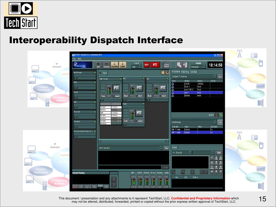The width and height of the screenshot is (276, 207).
Task: Click the Disable toolbar icon
Action: coord(114,65)
